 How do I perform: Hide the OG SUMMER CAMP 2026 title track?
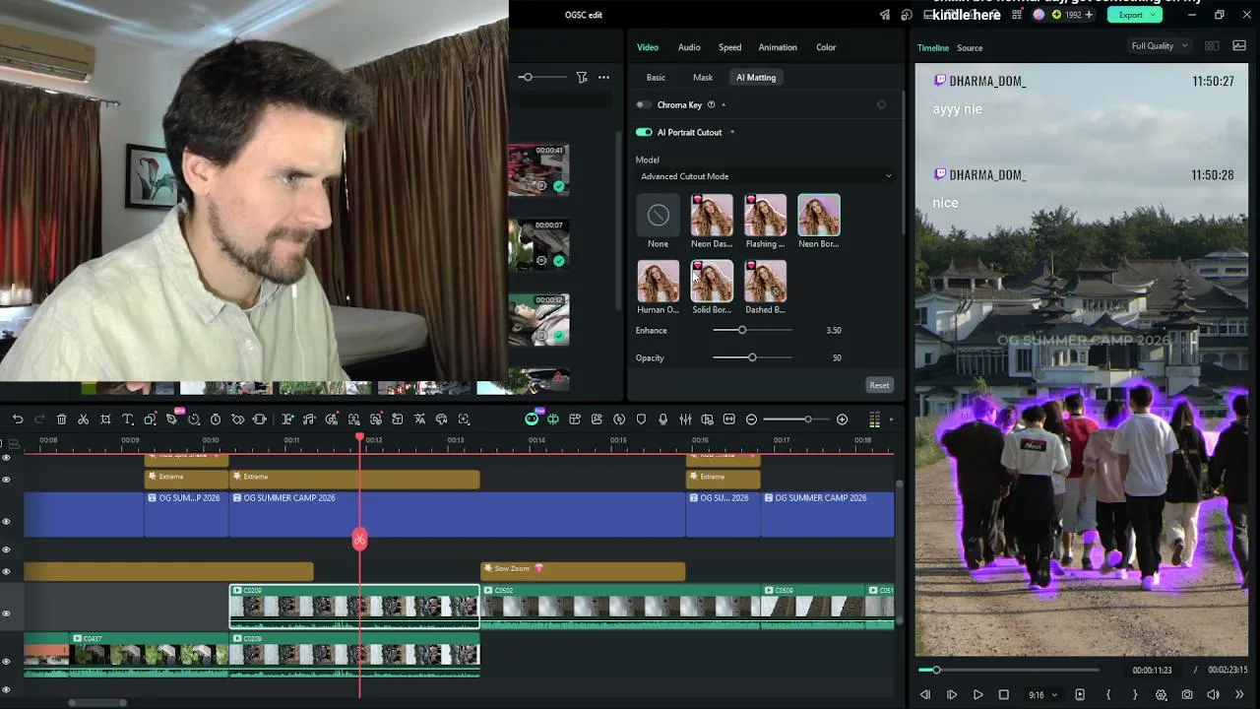6,521
